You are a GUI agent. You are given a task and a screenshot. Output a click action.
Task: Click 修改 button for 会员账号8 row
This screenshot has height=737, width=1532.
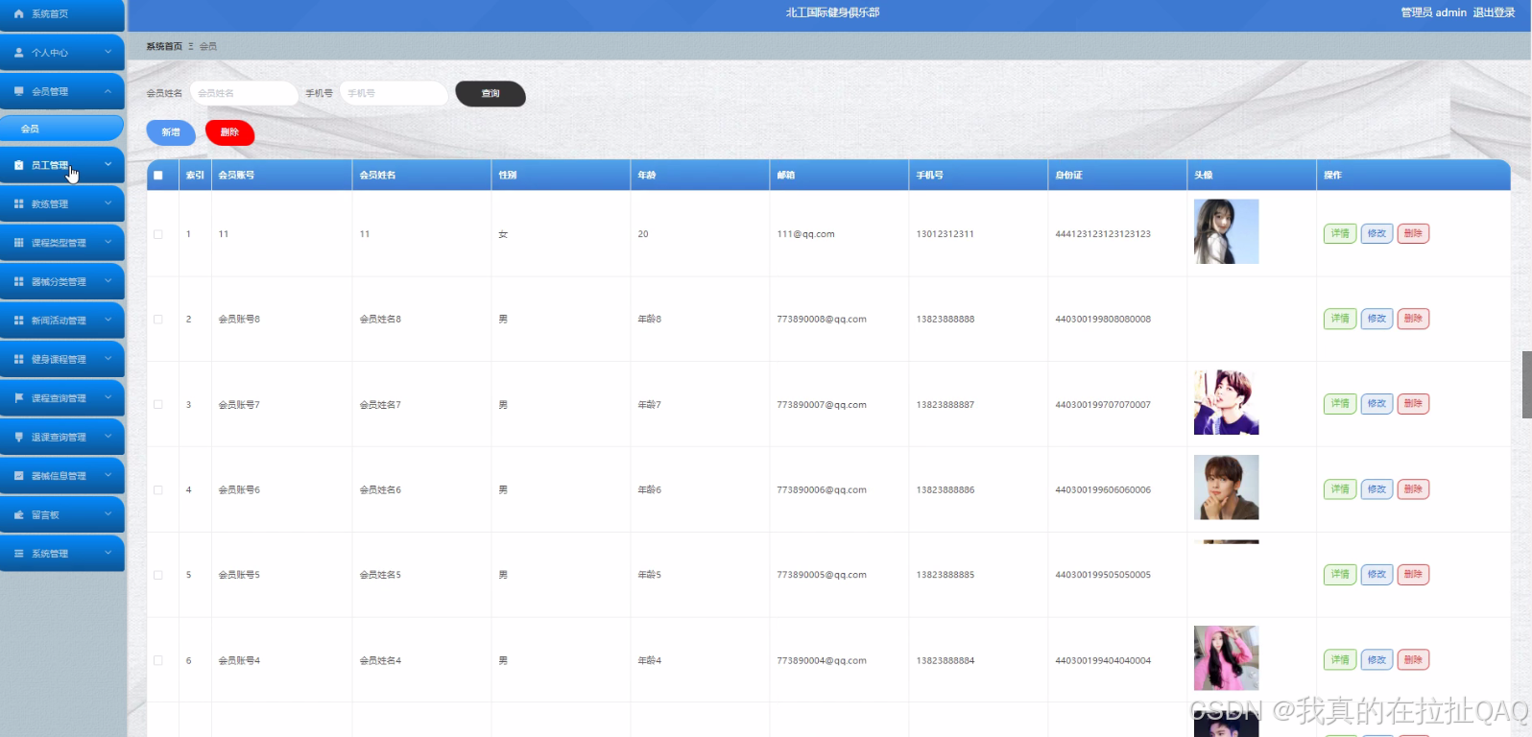click(1376, 319)
